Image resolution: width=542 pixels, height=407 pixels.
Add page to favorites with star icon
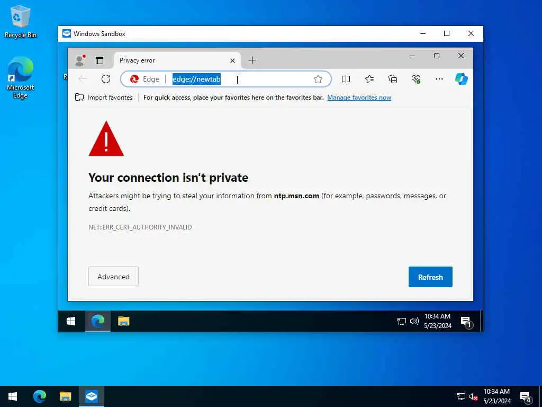(x=318, y=79)
